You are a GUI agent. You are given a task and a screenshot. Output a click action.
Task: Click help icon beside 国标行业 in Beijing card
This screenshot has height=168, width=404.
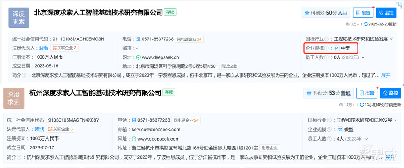click(x=326, y=39)
